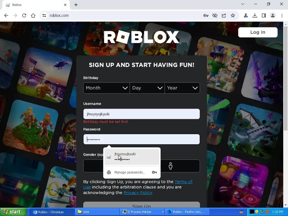Click the system clock showing 1:20 PM
Screen dimensions: 288x216
[x=278, y=212]
